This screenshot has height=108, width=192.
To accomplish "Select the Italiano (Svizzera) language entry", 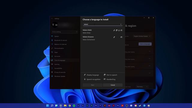I will (103, 38).
